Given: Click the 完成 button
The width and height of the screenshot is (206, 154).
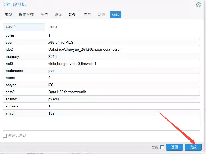Looking at the screenshot, I should [x=193, y=147].
